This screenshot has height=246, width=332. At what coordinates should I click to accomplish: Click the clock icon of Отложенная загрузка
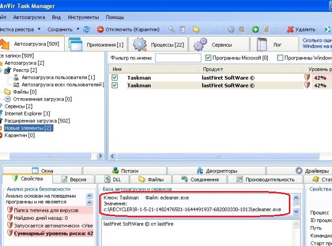8,99
